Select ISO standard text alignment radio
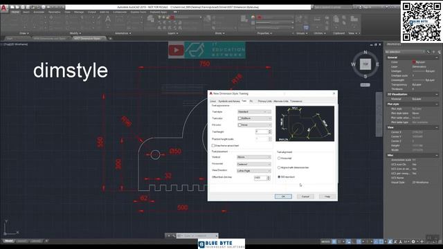The height and width of the screenshot is (249, 443). click(x=279, y=177)
